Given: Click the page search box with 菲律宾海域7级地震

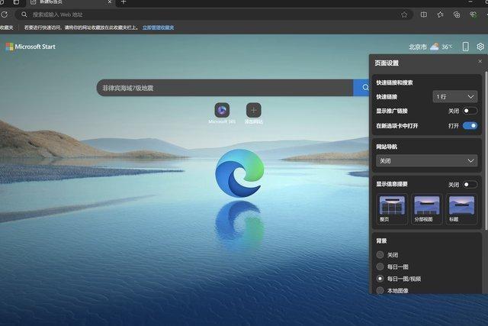Looking at the screenshot, I should (x=225, y=88).
